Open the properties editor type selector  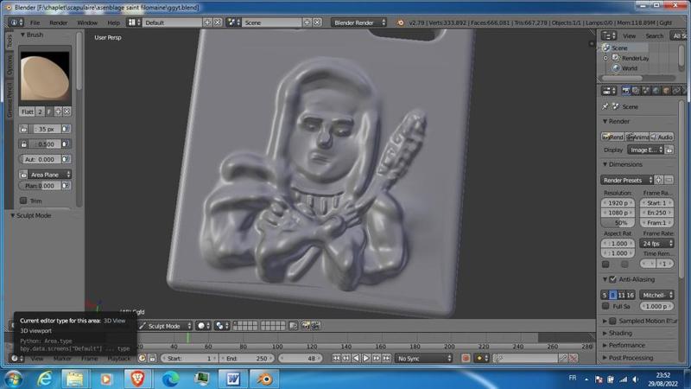(x=609, y=91)
